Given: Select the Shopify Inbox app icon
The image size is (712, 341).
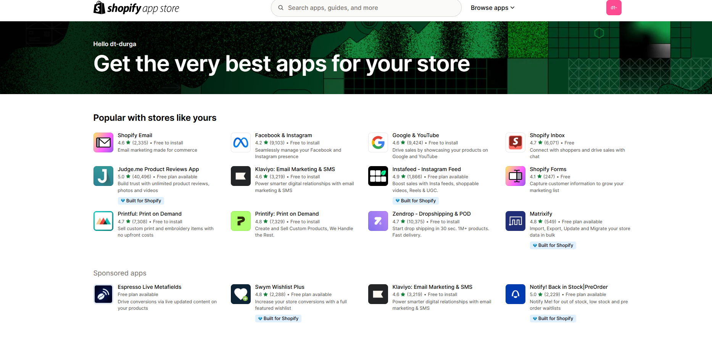Looking at the screenshot, I should click(x=515, y=142).
